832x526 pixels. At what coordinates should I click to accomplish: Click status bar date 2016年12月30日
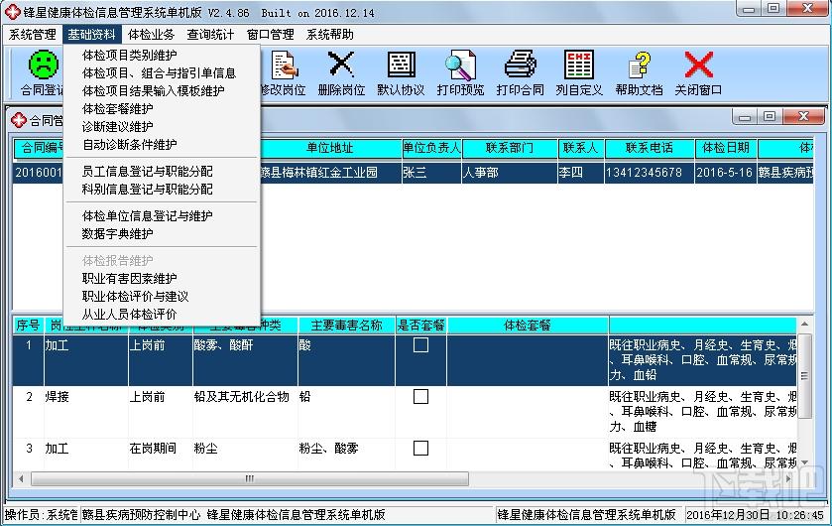tap(728, 515)
